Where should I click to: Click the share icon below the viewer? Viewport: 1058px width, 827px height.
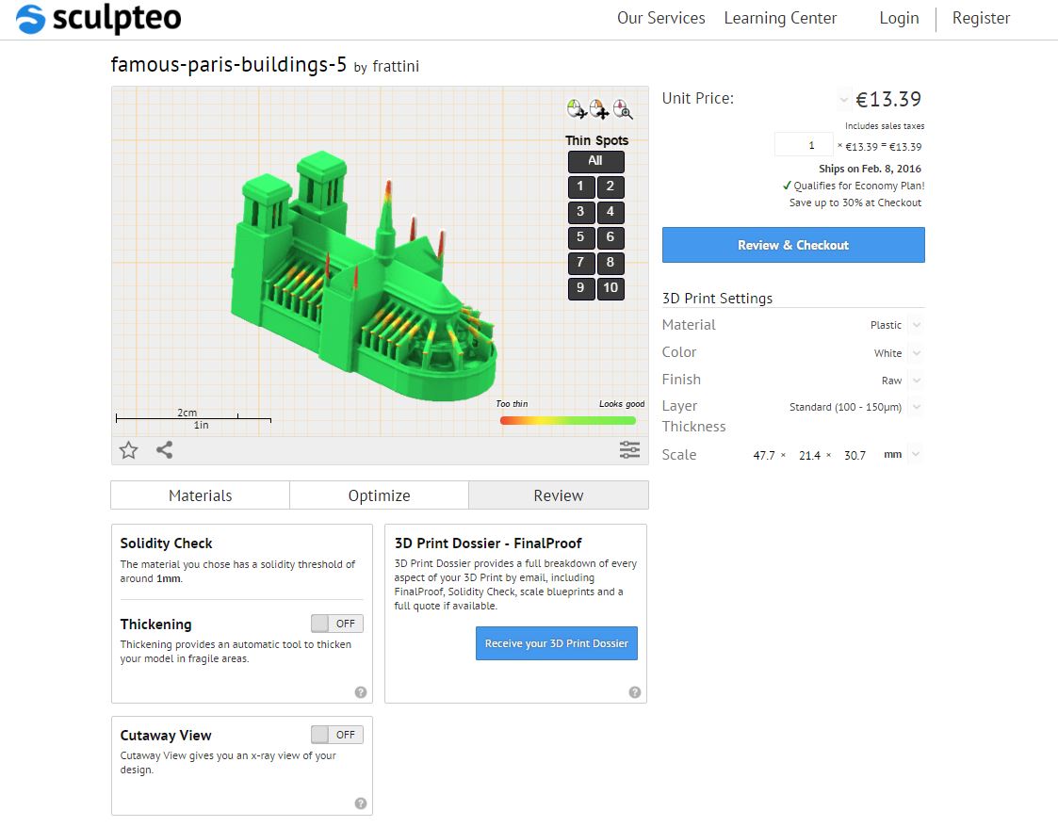point(165,450)
